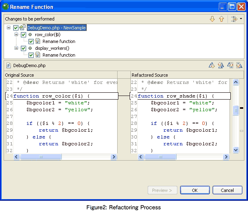Toggle row_color($i) checkbox
This screenshot has width=248, height=212.
click(23, 35)
